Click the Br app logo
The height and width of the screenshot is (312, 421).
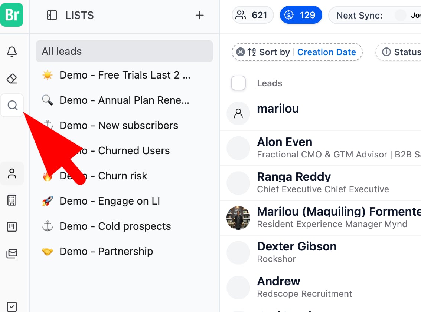pos(12,15)
